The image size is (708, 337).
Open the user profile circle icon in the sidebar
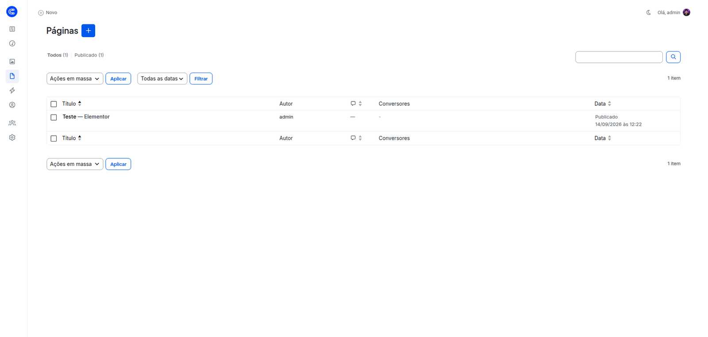point(12,105)
